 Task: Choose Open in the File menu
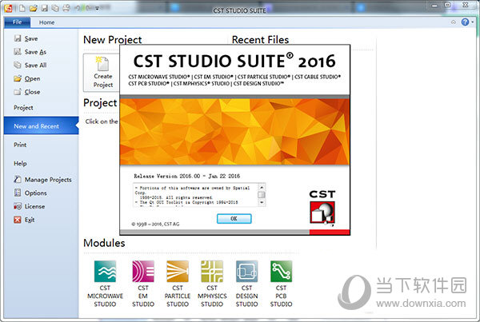click(27, 78)
